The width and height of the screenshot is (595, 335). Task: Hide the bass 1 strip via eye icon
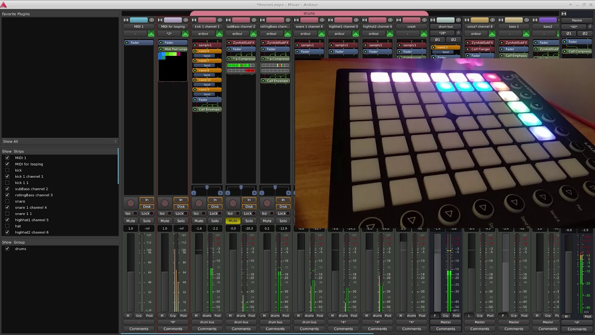pos(527,20)
